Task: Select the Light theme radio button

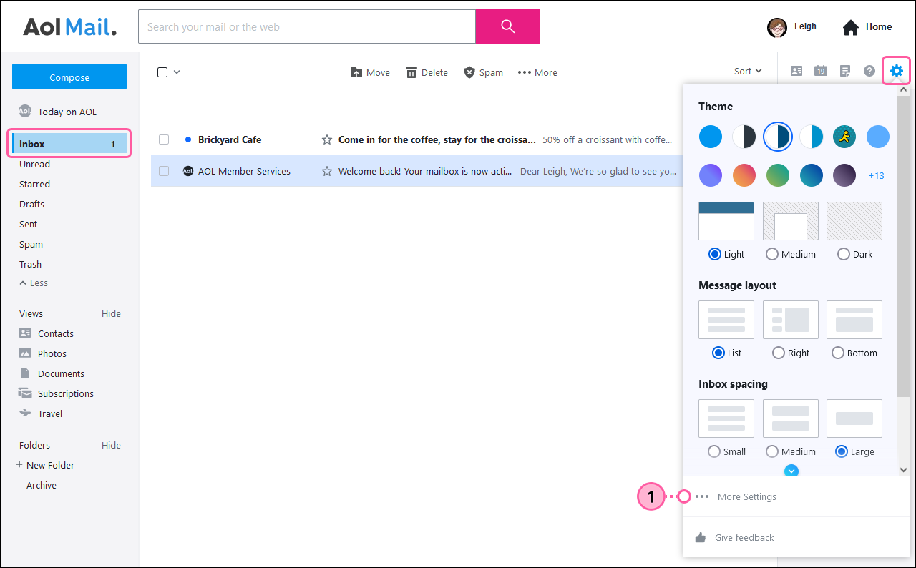Action: click(714, 254)
